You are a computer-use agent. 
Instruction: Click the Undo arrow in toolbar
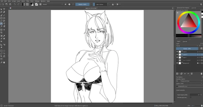15,4
